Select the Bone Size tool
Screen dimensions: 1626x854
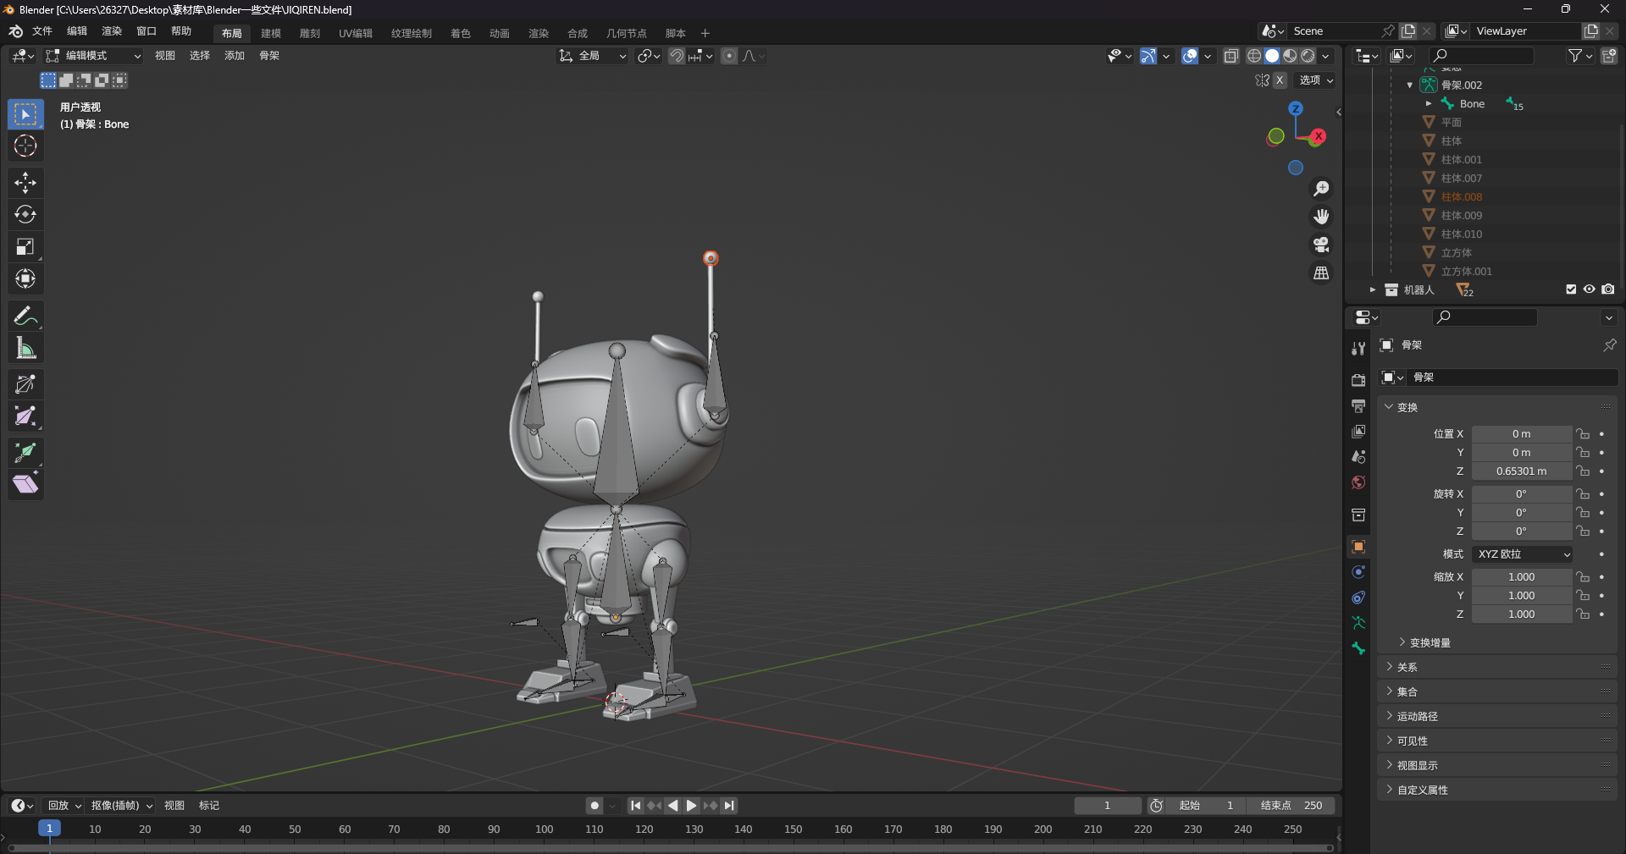pos(25,416)
